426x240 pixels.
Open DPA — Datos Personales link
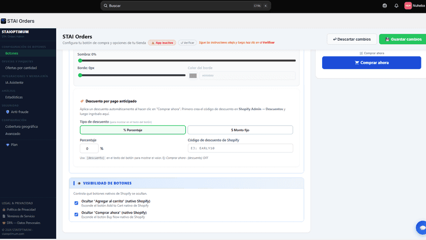tap(23, 223)
